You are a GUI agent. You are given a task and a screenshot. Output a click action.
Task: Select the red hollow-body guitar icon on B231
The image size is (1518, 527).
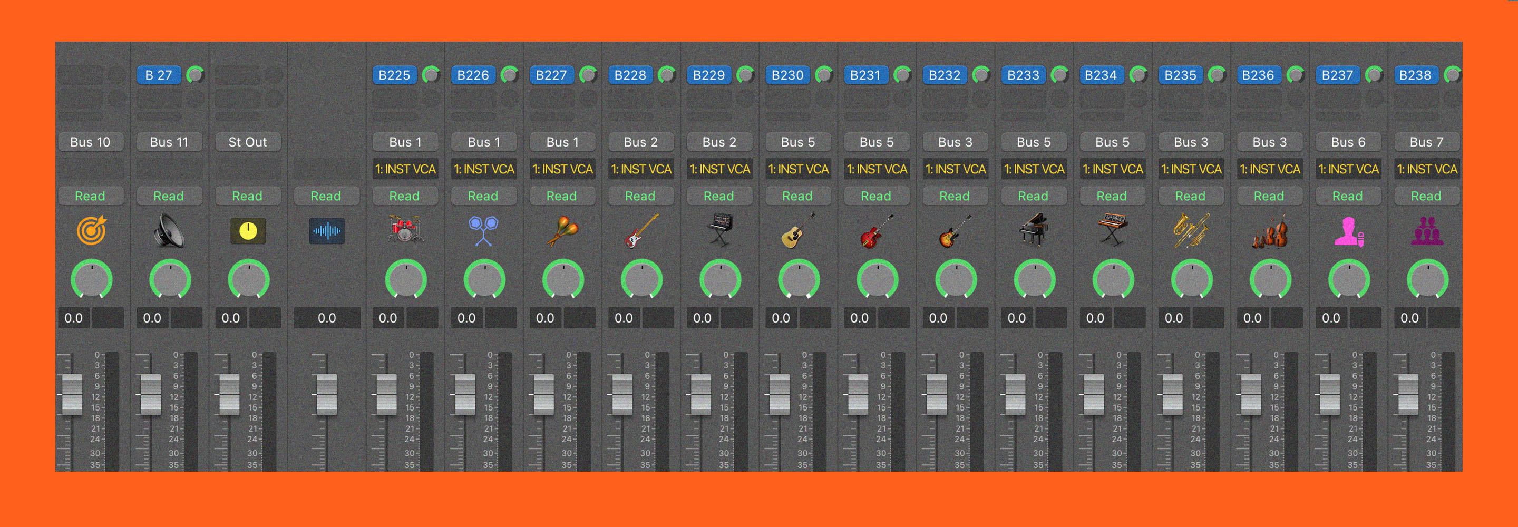pyautogui.click(x=878, y=230)
